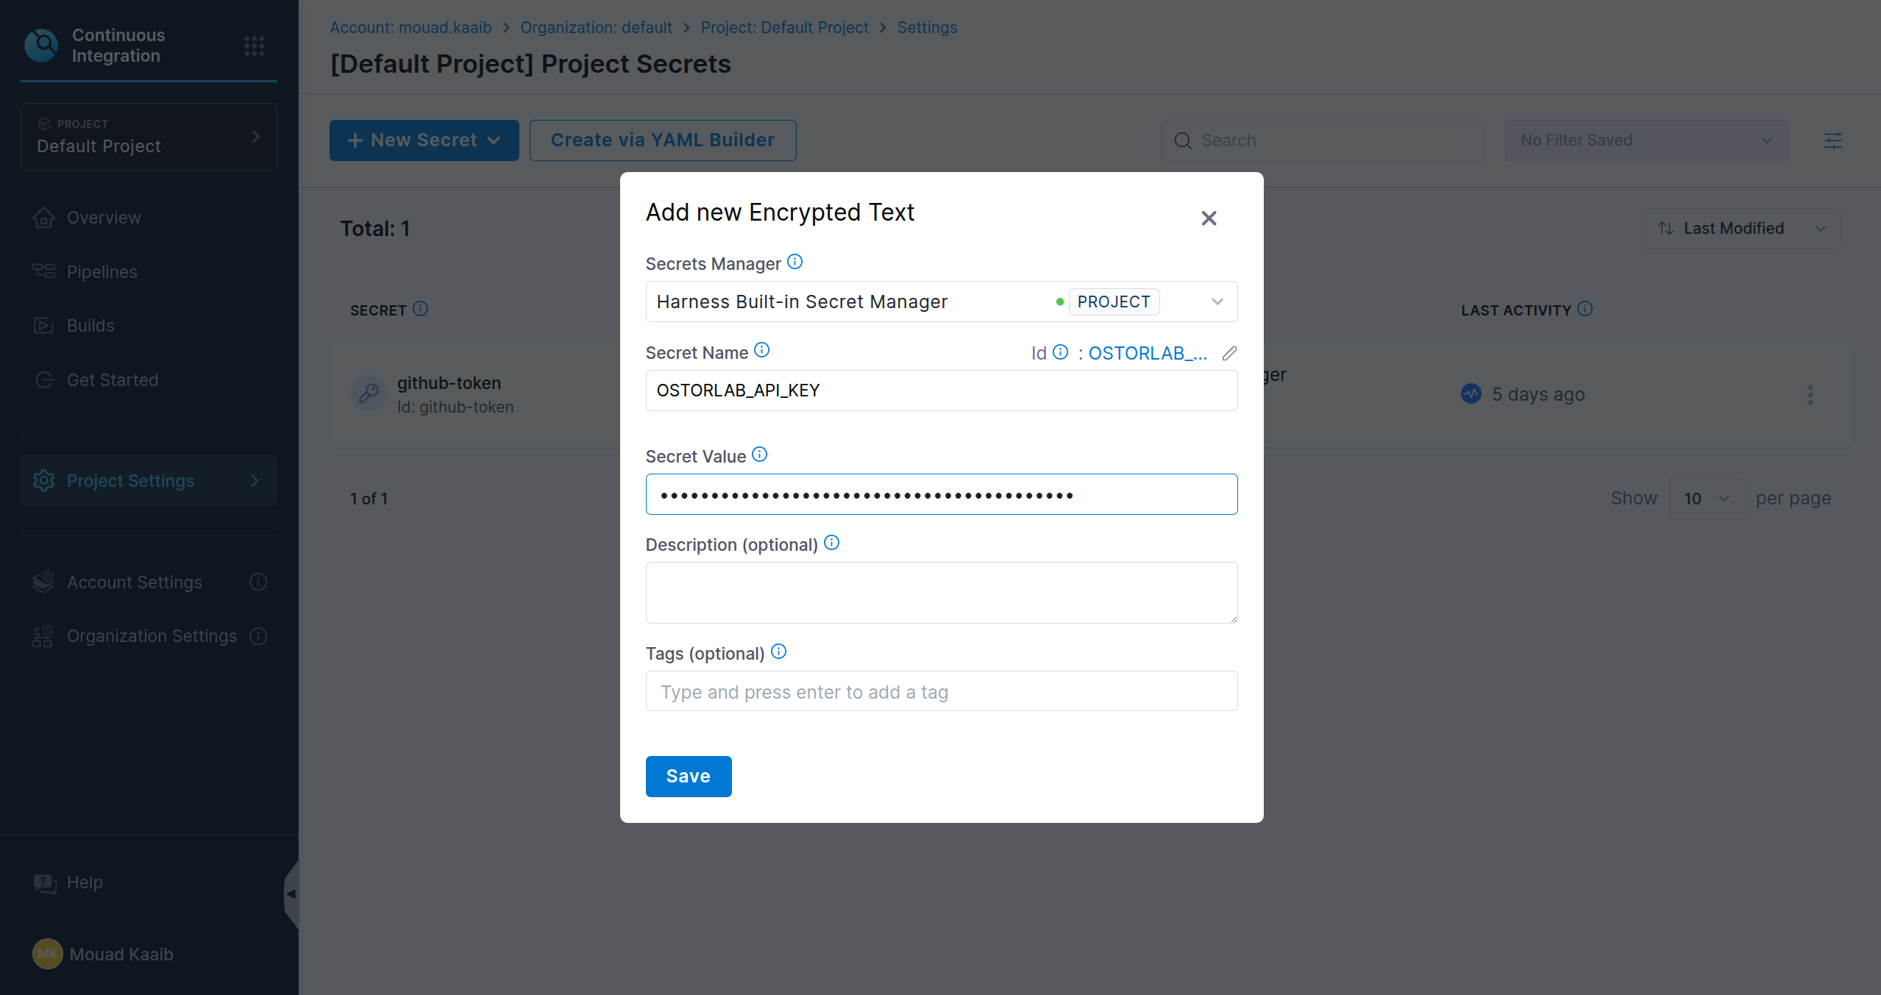The image size is (1881, 995).
Task: Save the new encrypted text secret
Action: click(688, 776)
